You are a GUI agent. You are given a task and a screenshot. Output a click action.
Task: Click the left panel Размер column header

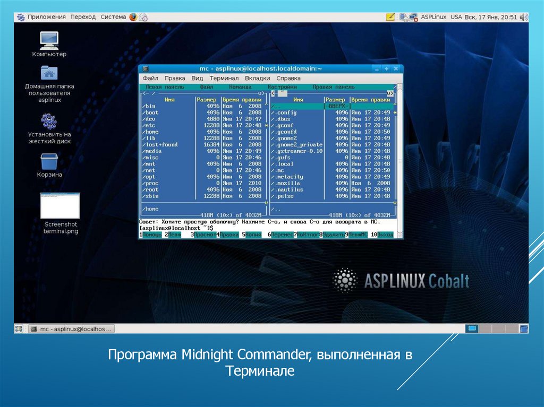207,100
